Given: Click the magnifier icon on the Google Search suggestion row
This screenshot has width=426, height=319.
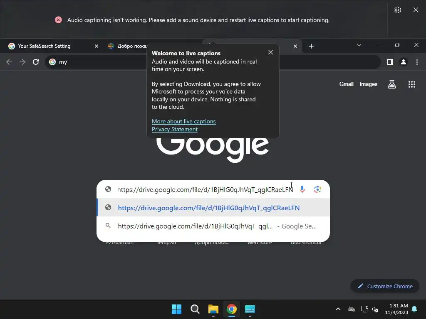Looking at the screenshot, I should 108,226.
